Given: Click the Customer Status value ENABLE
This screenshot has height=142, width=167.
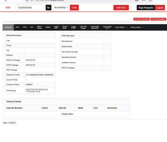Looking at the screenshot, I should point(29,85).
